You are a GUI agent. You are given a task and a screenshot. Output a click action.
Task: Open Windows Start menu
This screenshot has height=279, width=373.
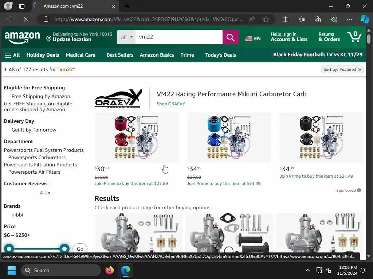pos(12,270)
